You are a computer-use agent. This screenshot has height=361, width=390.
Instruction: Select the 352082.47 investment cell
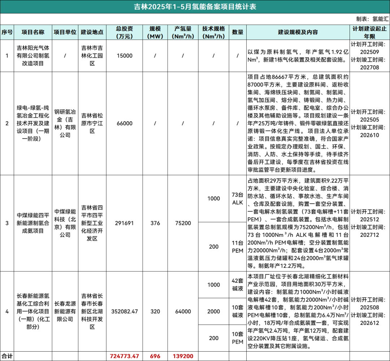click(125, 311)
